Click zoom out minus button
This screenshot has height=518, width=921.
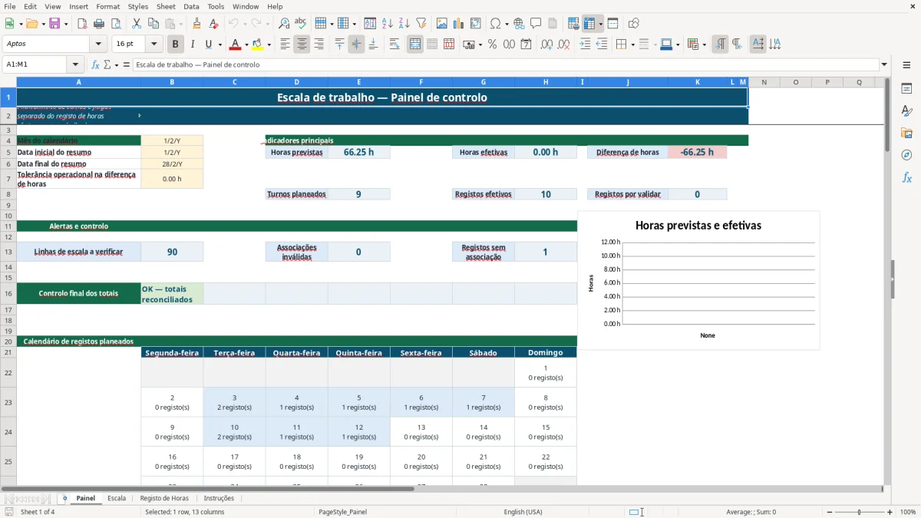[x=829, y=512]
